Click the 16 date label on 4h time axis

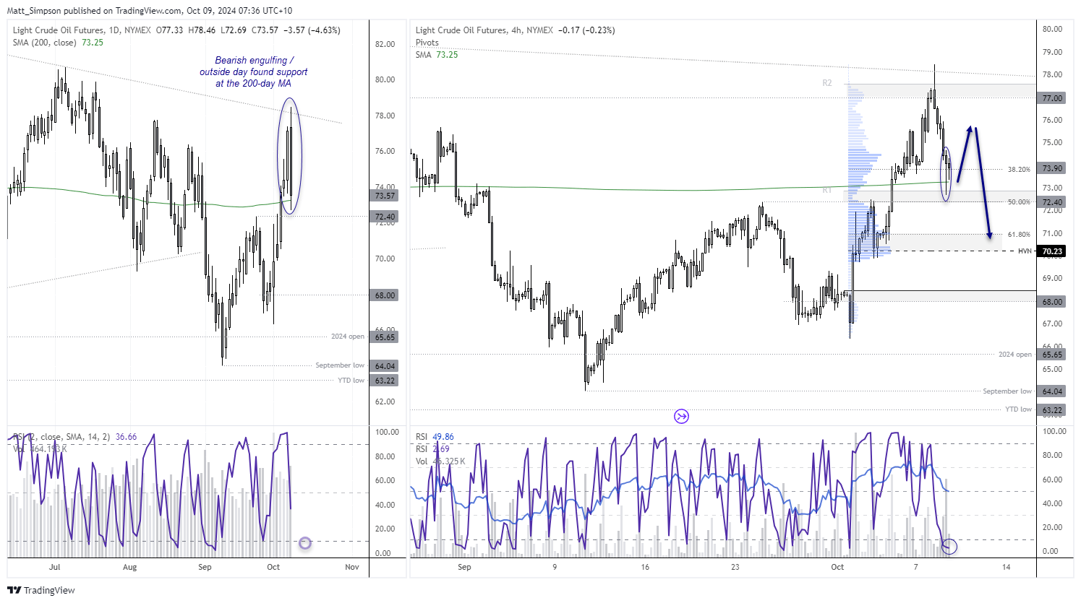[645, 567]
